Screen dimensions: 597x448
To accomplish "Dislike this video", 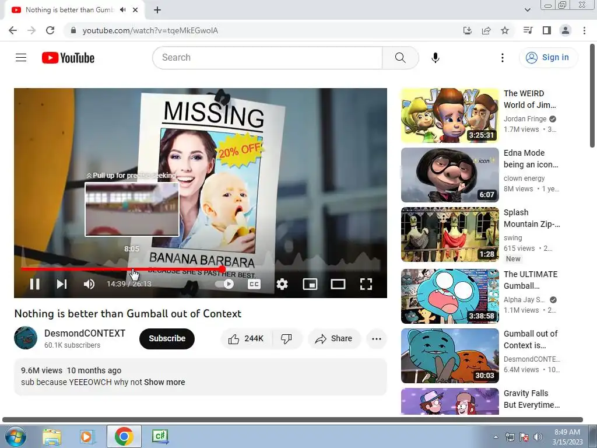I will [x=287, y=339].
